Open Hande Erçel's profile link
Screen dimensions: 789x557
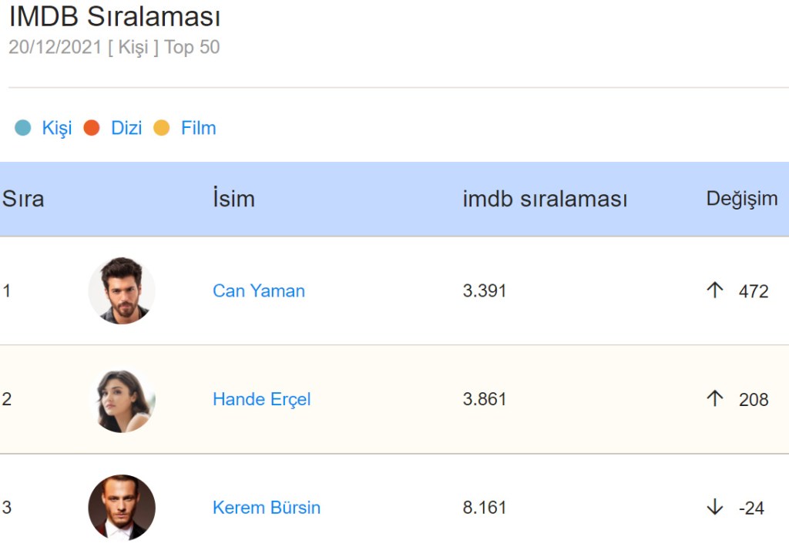click(x=262, y=399)
